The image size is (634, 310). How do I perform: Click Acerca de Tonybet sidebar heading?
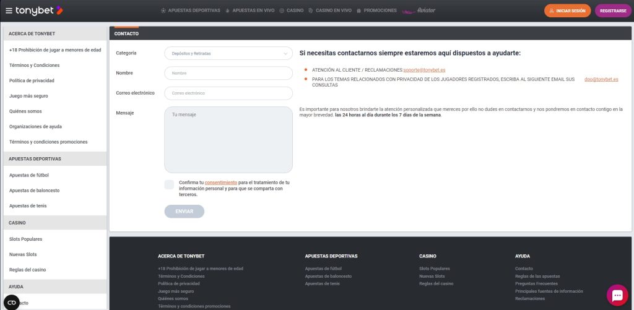[x=55, y=33]
